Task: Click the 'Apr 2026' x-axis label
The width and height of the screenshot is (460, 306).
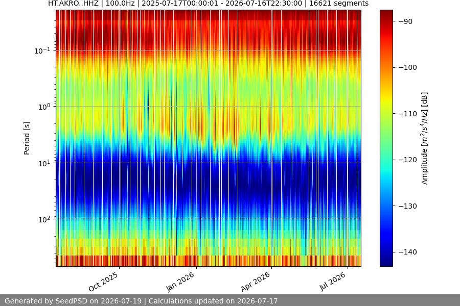Action: [x=255, y=282]
